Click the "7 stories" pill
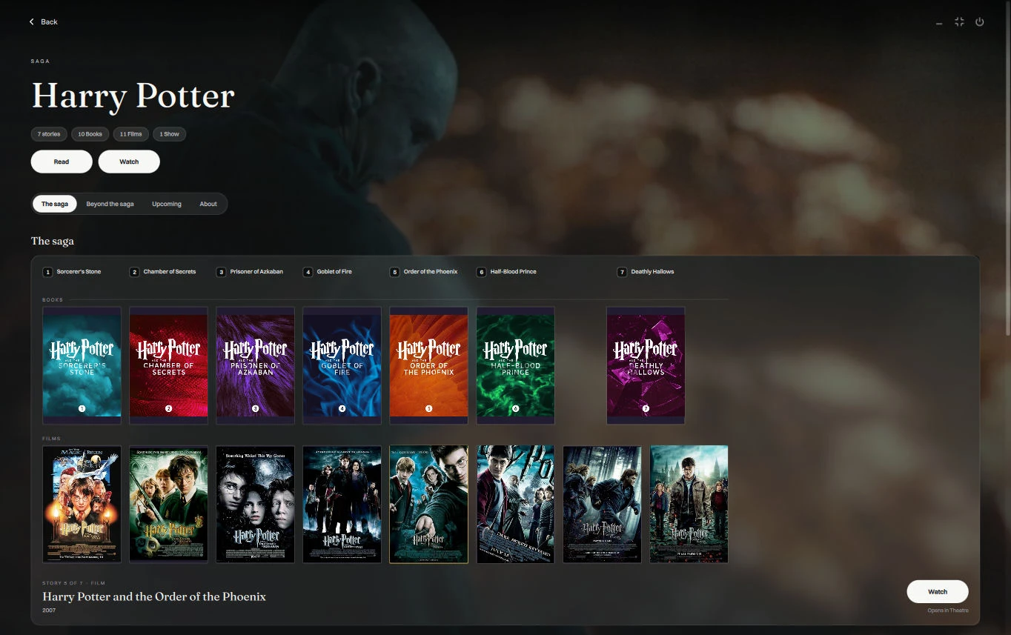The image size is (1011, 635). click(49, 134)
